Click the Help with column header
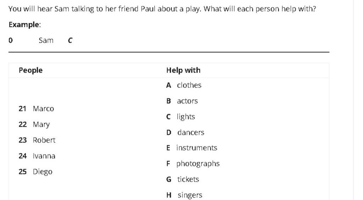This screenshot has width=363, height=200. [183, 70]
